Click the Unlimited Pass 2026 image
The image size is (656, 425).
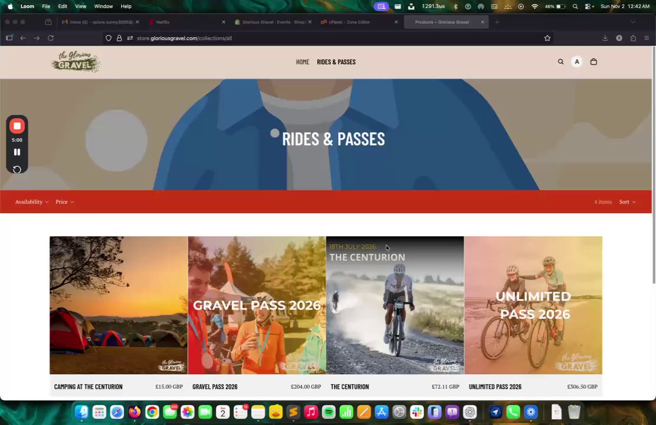533,305
